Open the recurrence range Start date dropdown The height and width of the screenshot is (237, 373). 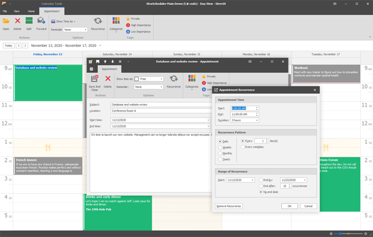coord(252,180)
